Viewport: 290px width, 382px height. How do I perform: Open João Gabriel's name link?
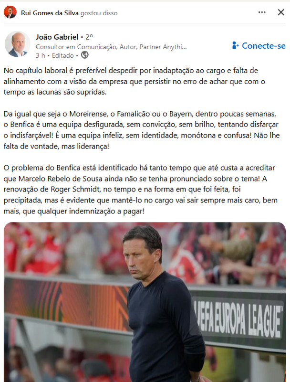[x=57, y=37]
